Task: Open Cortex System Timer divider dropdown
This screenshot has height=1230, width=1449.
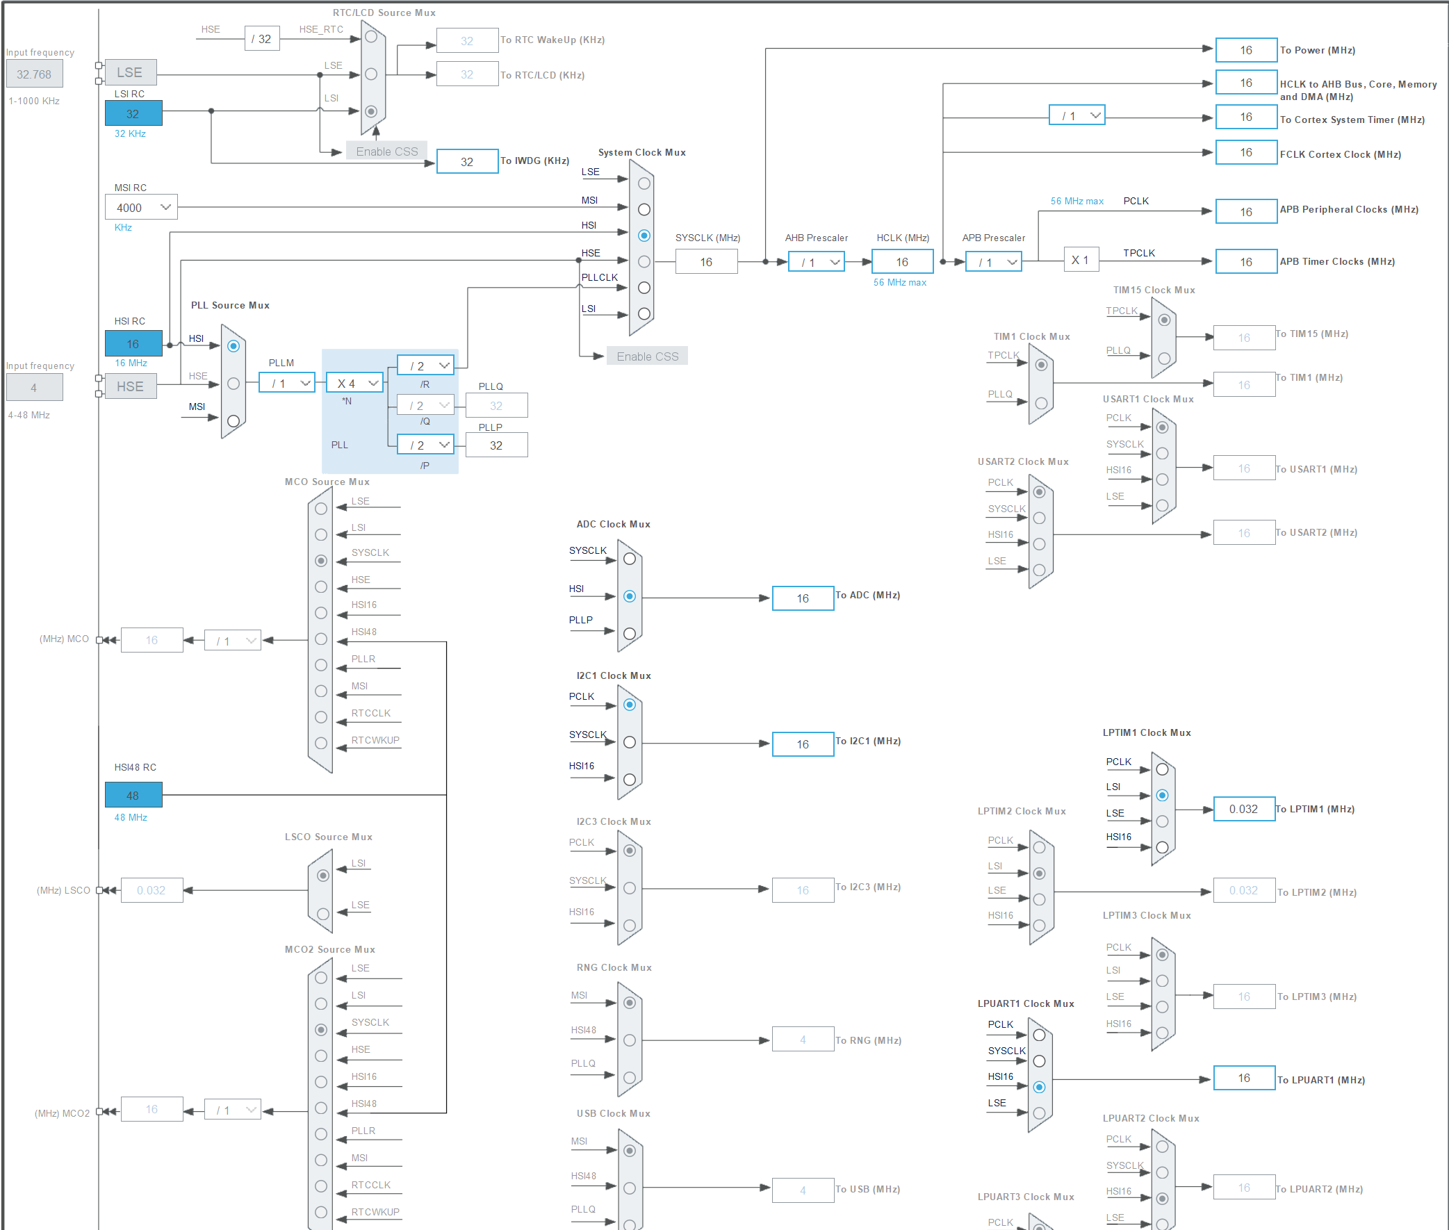Action: click(1076, 115)
